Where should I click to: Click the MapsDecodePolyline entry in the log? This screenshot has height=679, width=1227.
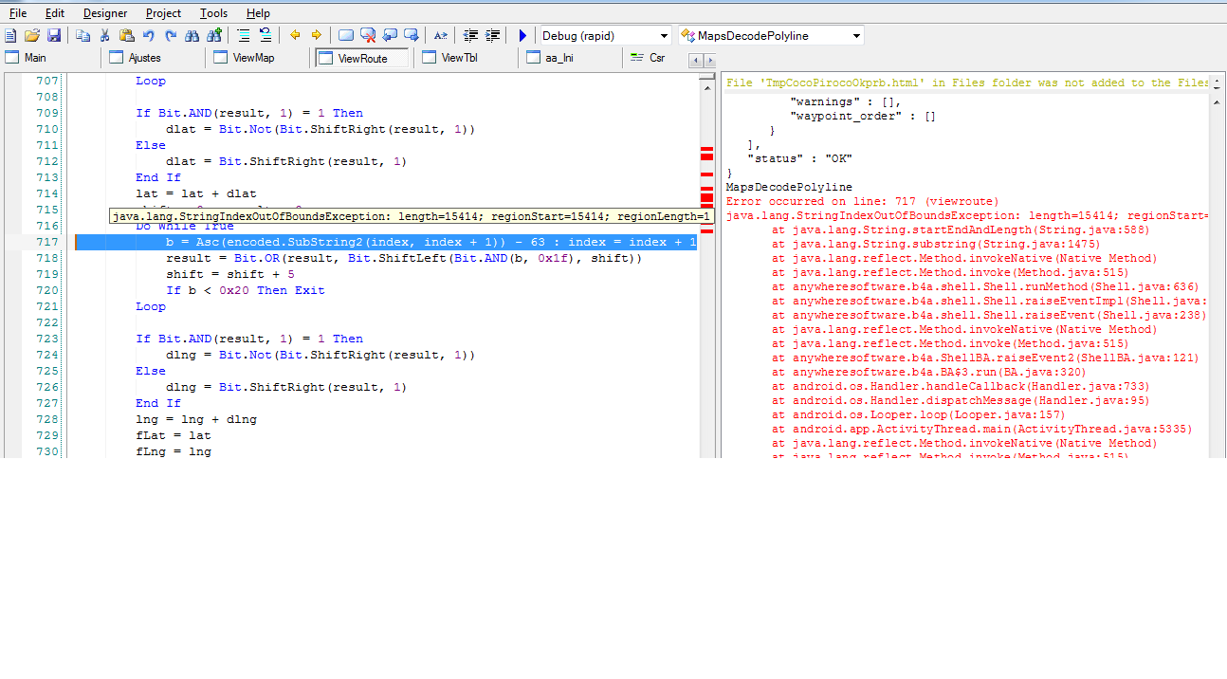[789, 187]
